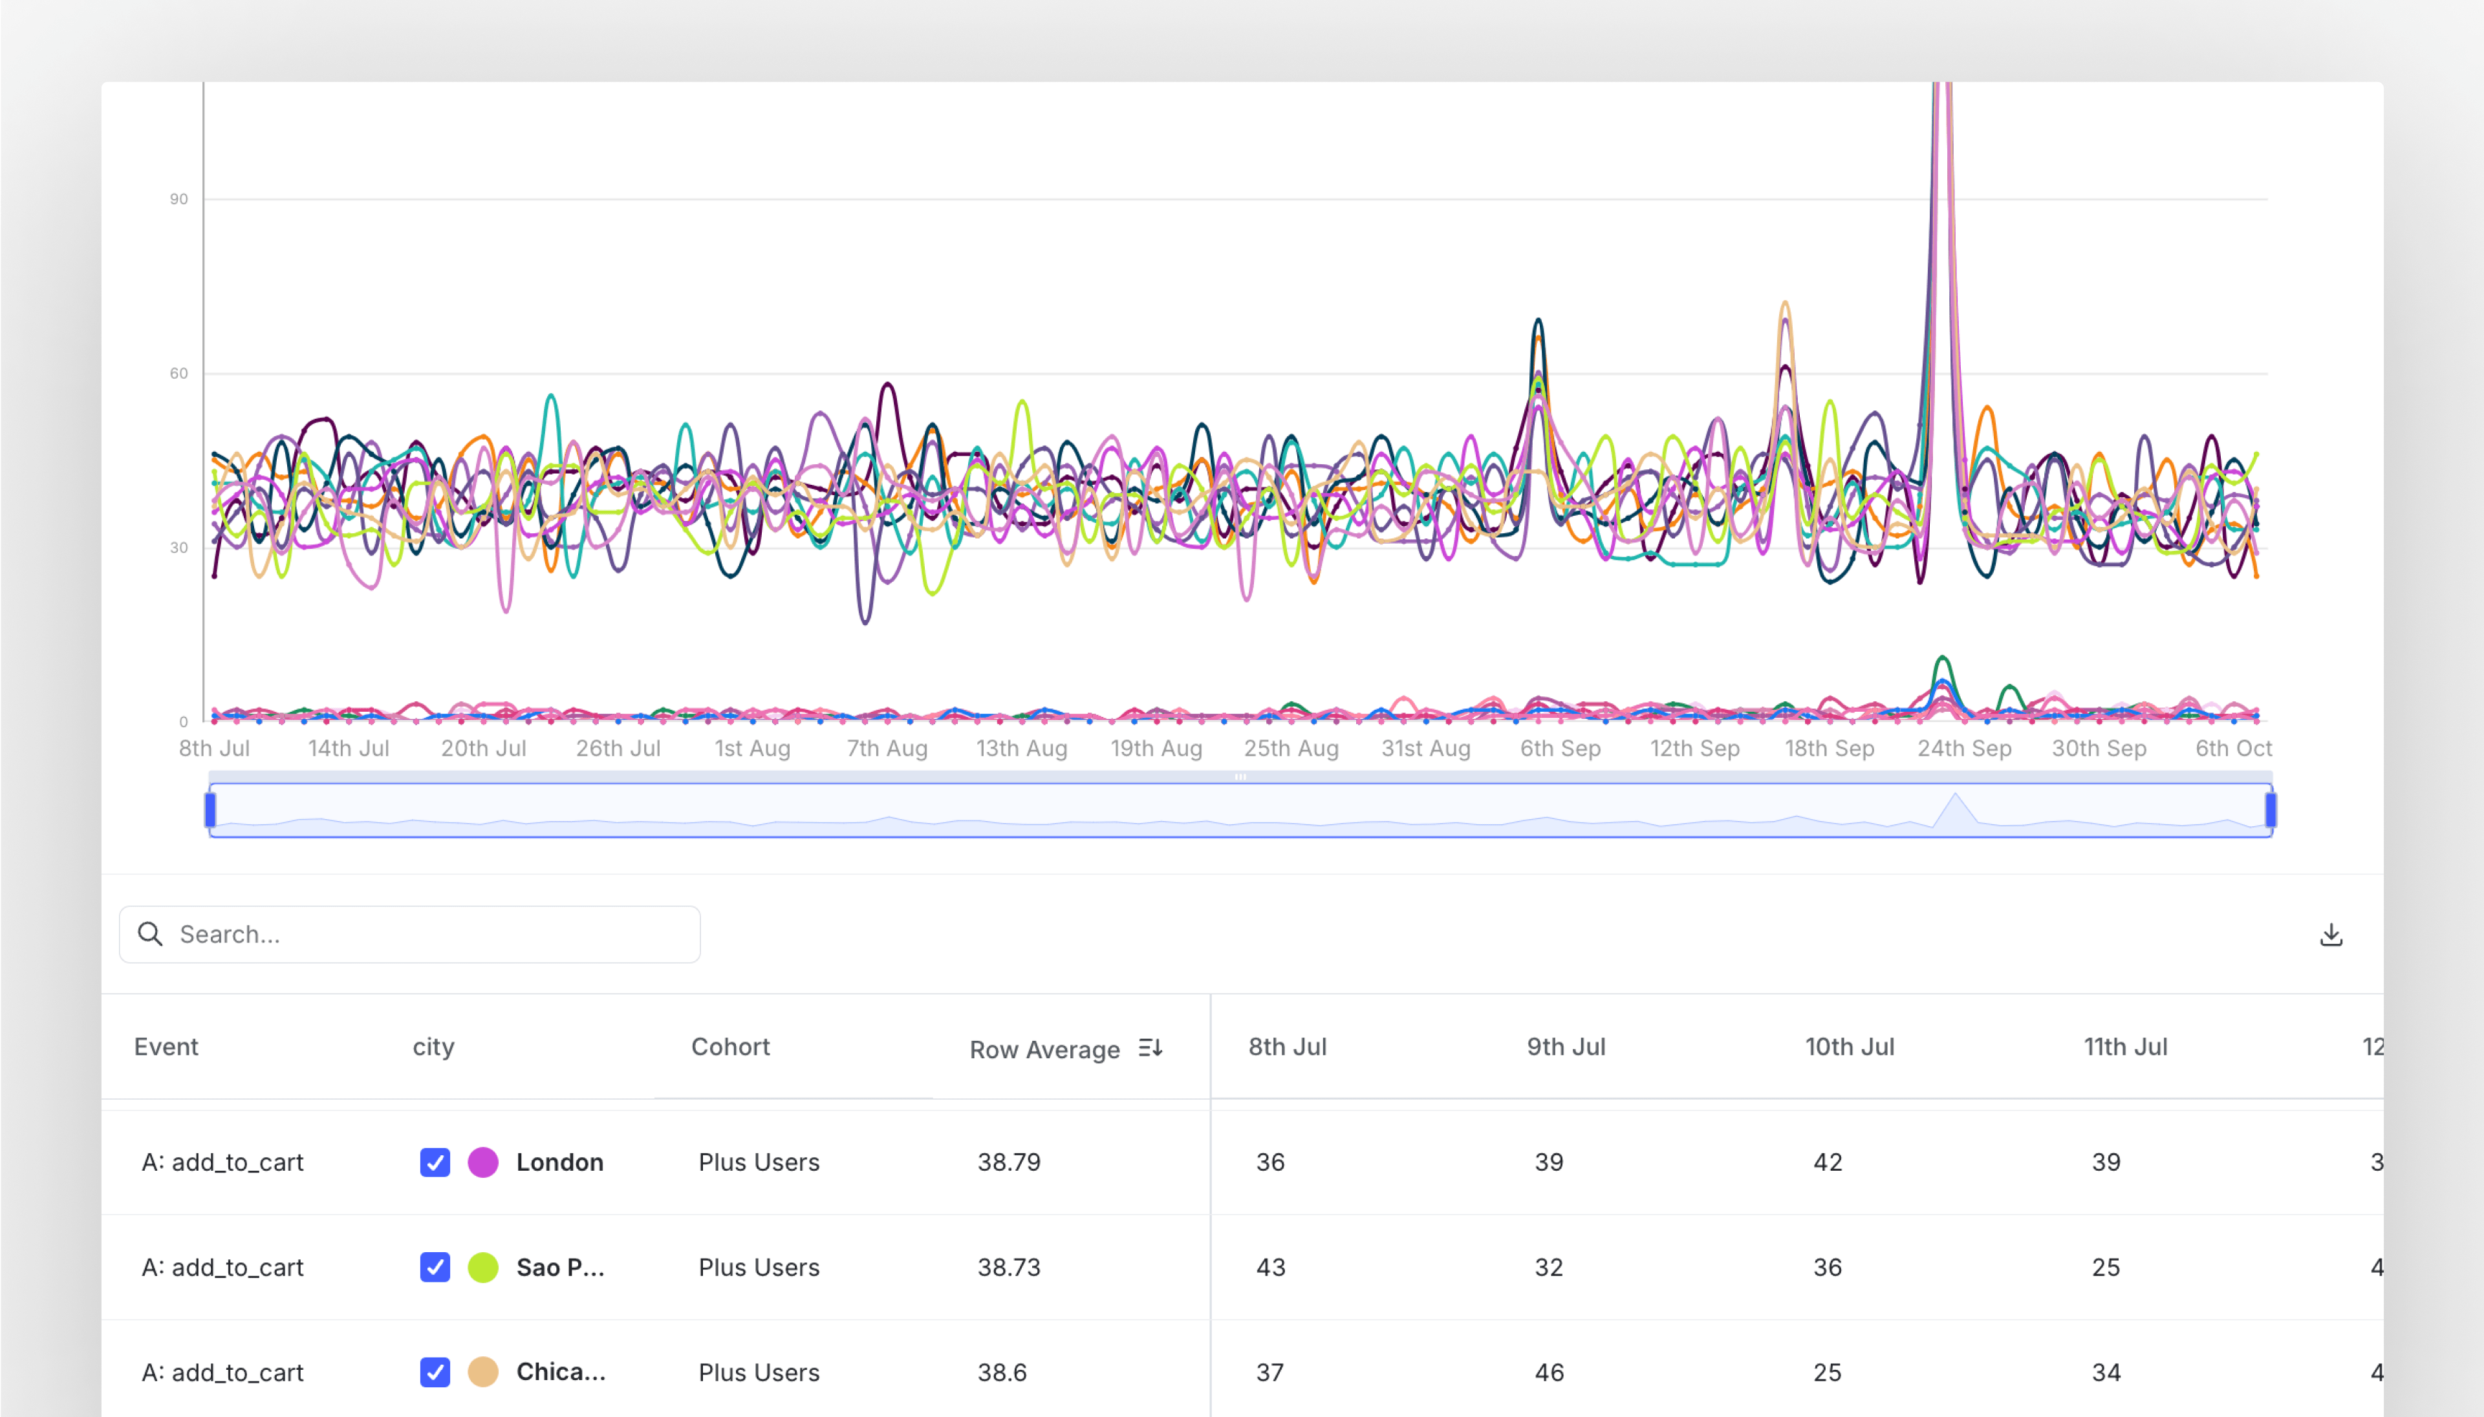Click the search magnifier icon
This screenshot has height=1417, width=2484.
point(151,934)
